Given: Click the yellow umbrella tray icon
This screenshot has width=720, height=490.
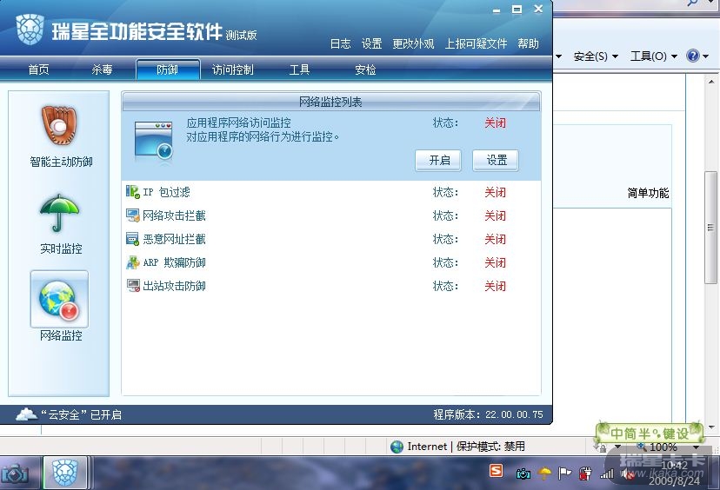Looking at the screenshot, I should (x=544, y=473).
